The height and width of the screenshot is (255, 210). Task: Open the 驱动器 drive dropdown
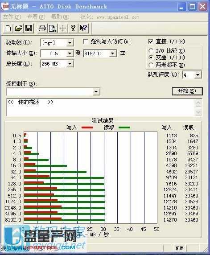[70, 43]
